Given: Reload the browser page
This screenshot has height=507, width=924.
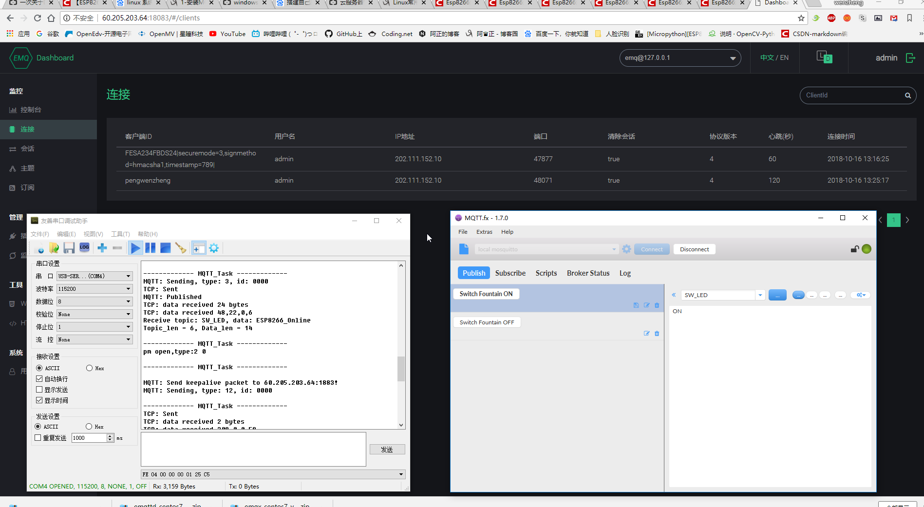Looking at the screenshot, I should (x=38, y=18).
